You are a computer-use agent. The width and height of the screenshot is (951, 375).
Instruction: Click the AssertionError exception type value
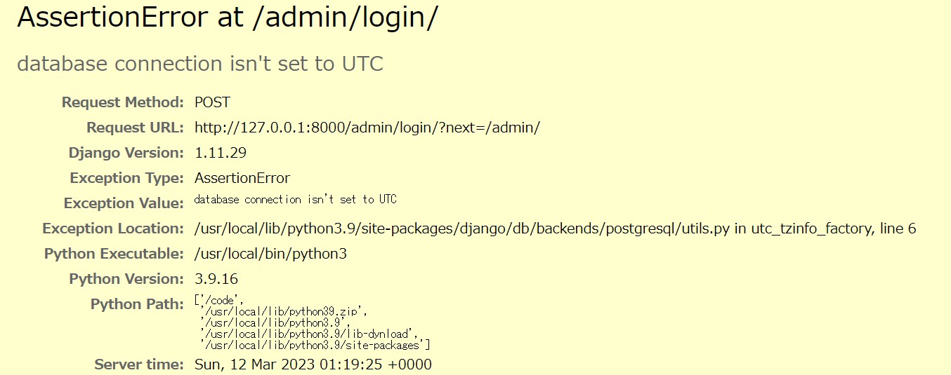point(242,178)
